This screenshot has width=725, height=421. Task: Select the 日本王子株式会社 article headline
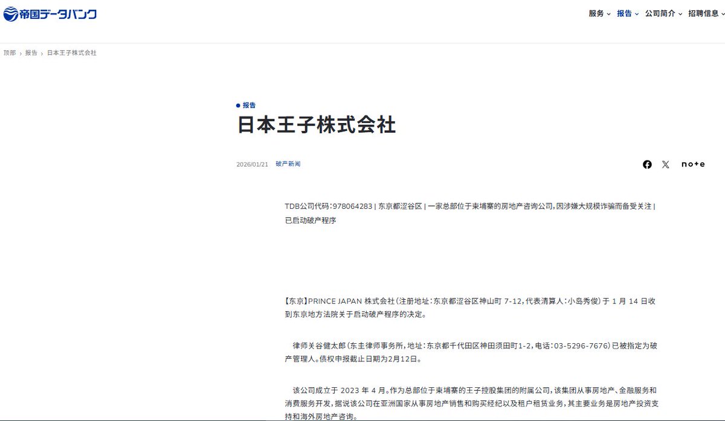click(x=316, y=125)
